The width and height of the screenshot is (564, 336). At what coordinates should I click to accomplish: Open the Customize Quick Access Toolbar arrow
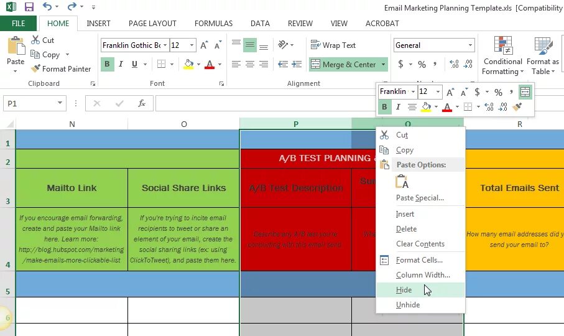tap(93, 7)
